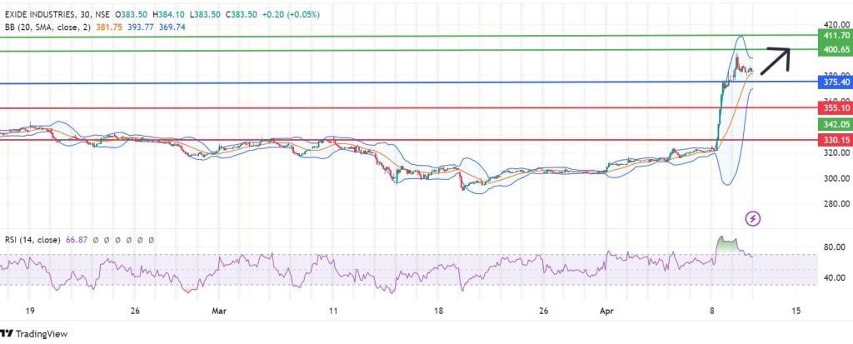853x344 pixels.
Task: Select the 411.70 green price label
Action: pyautogui.click(x=835, y=36)
